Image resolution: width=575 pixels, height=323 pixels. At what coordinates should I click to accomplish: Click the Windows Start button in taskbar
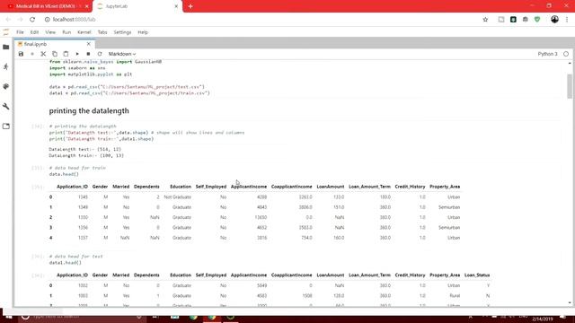point(8,317)
